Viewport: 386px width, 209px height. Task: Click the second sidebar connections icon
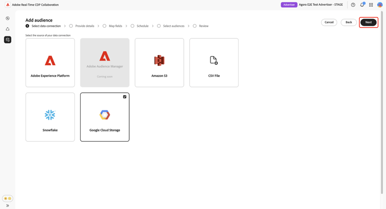pos(8,29)
